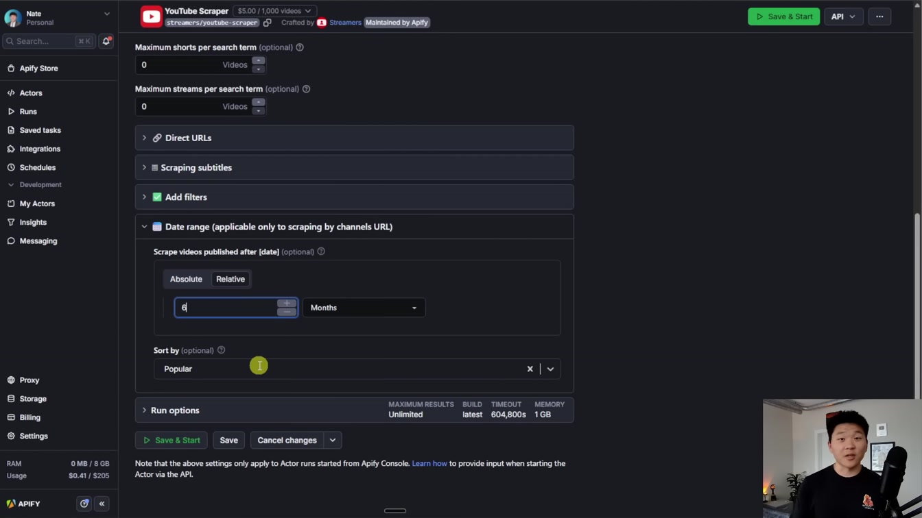Click the YouTube Scraper logo icon
922x518 pixels.
click(152, 16)
